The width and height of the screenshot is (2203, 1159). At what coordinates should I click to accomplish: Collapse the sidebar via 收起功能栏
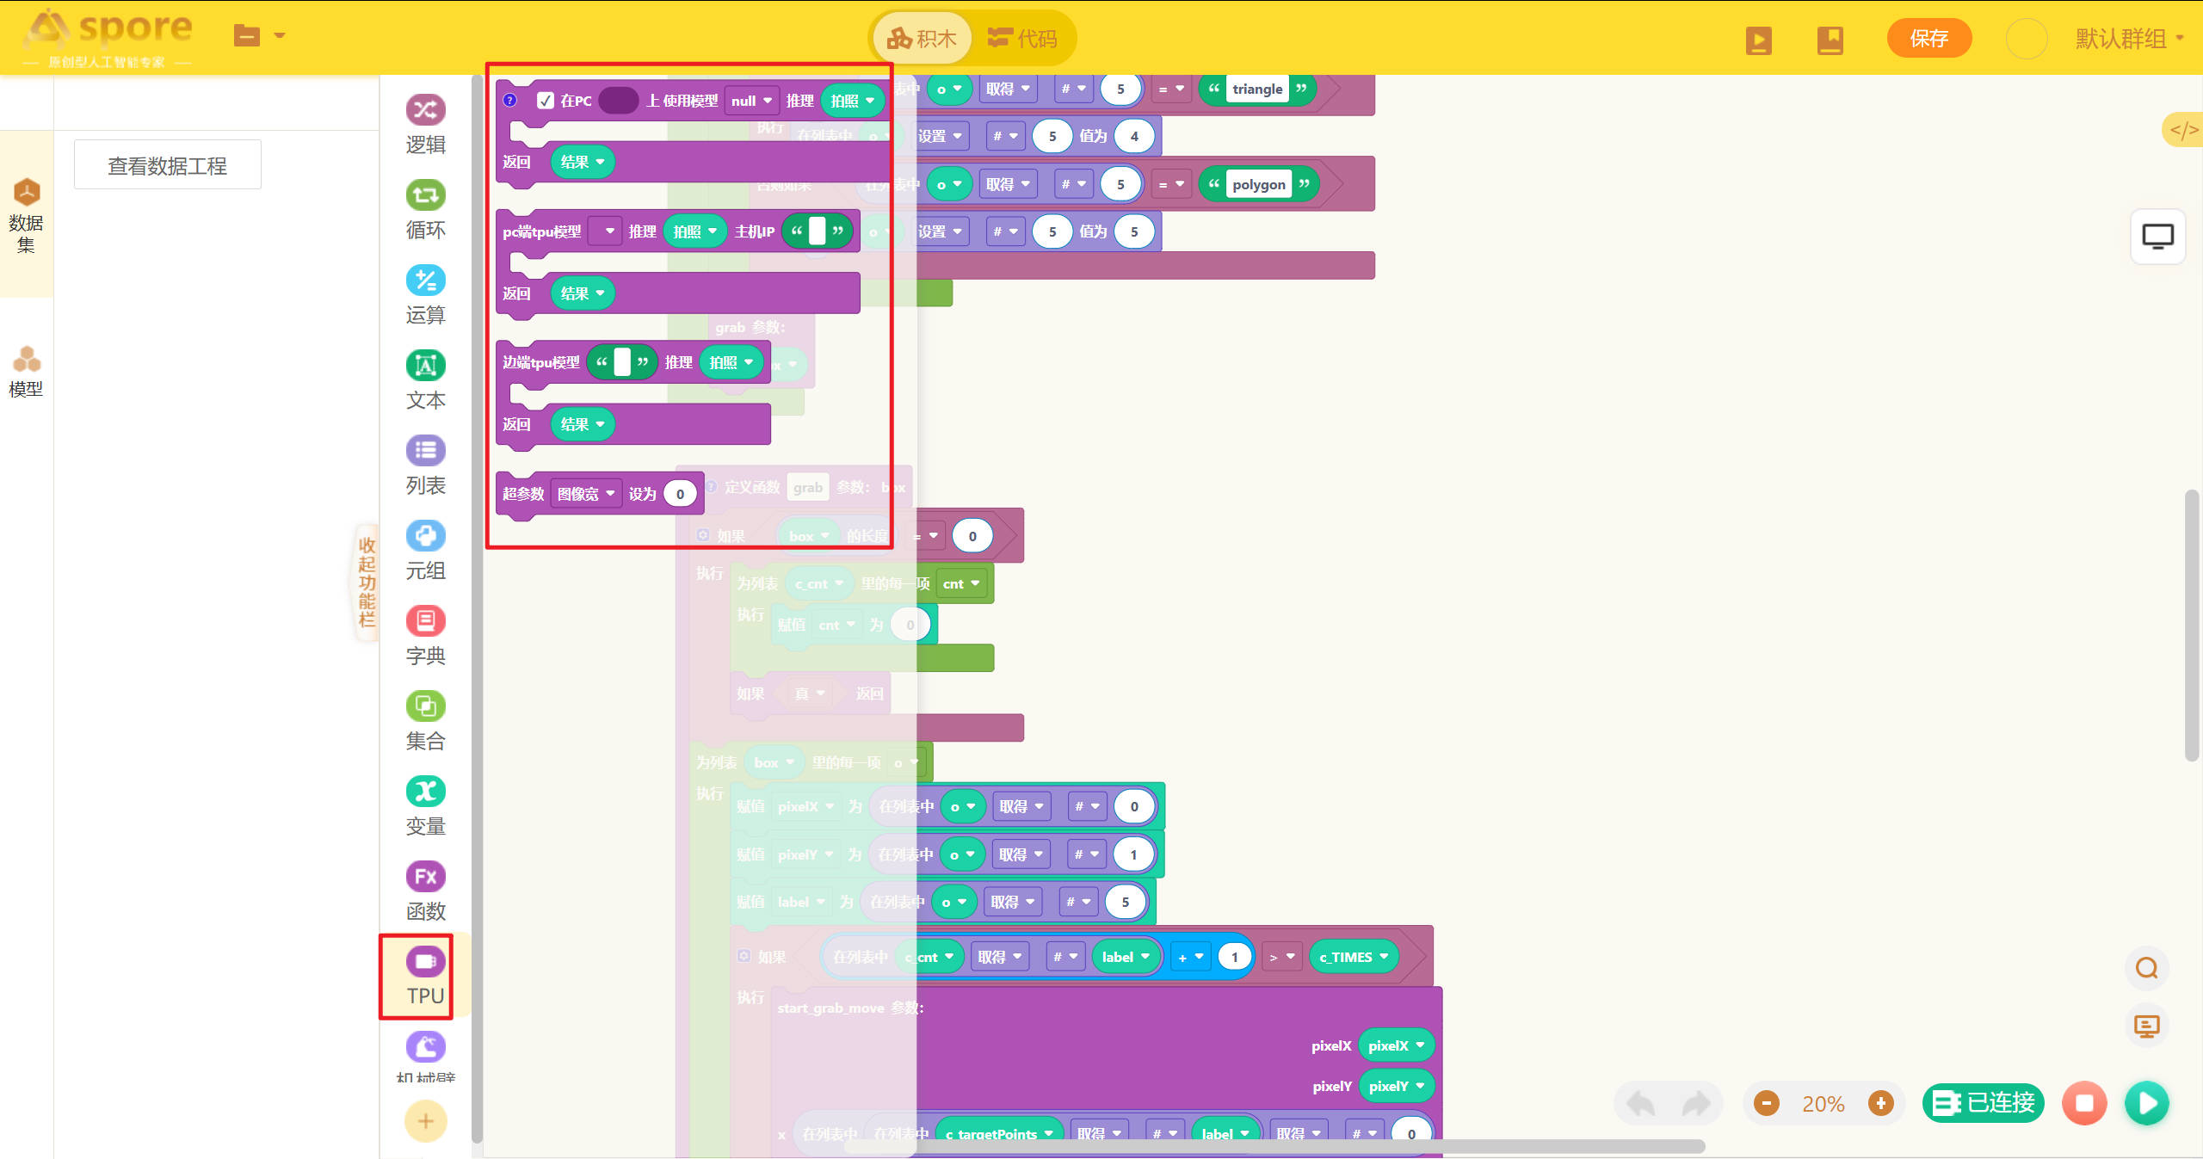(367, 583)
